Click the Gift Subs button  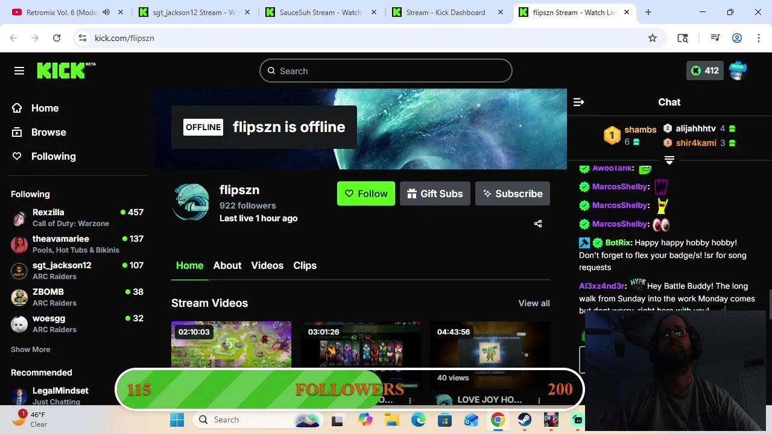tap(435, 193)
